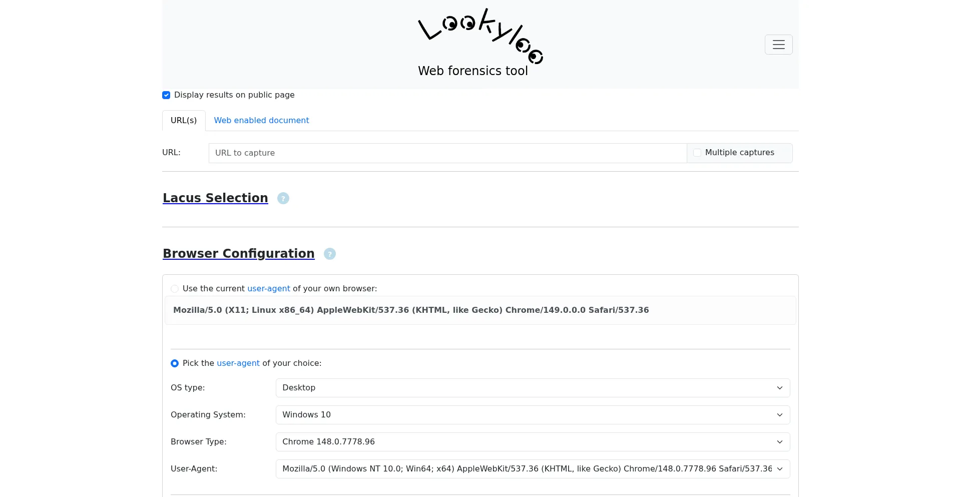Open the Browser Type dropdown
Viewport: 961px width, 497px height.
click(x=533, y=442)
